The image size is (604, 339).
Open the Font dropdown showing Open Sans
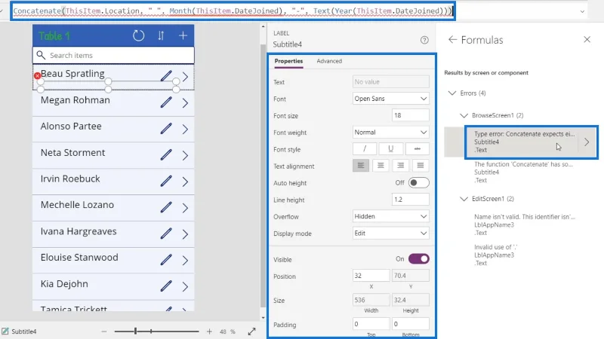tap(390, 99)
